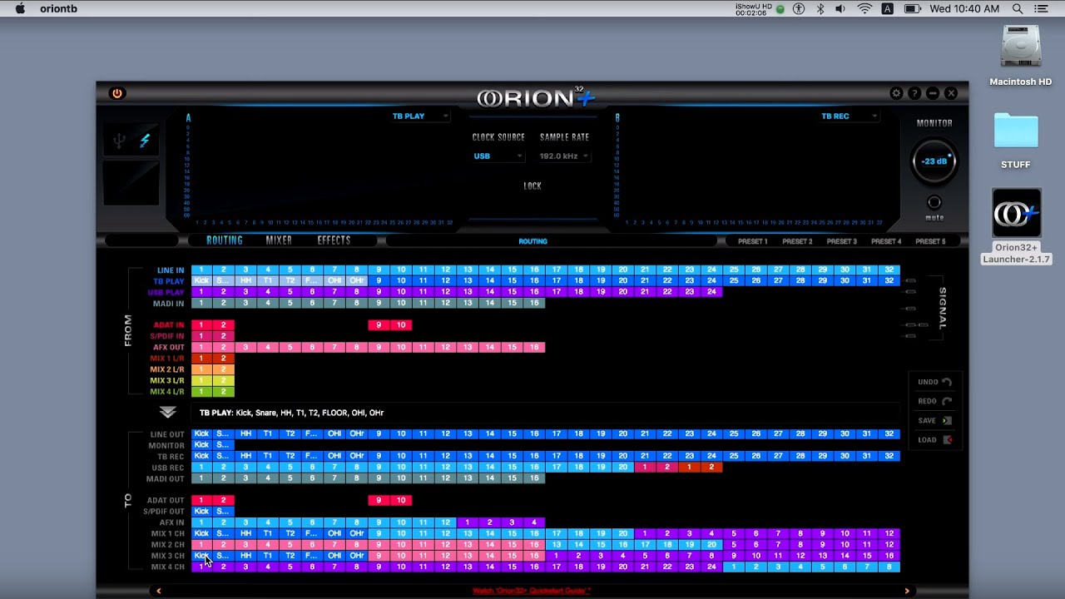Switch to the MIXER tab
Viewport: 1065px width, 599px height.
(279, 240)
